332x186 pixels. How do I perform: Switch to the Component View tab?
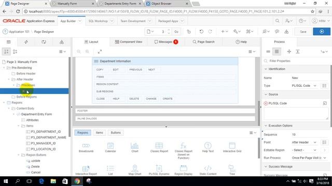129,42
